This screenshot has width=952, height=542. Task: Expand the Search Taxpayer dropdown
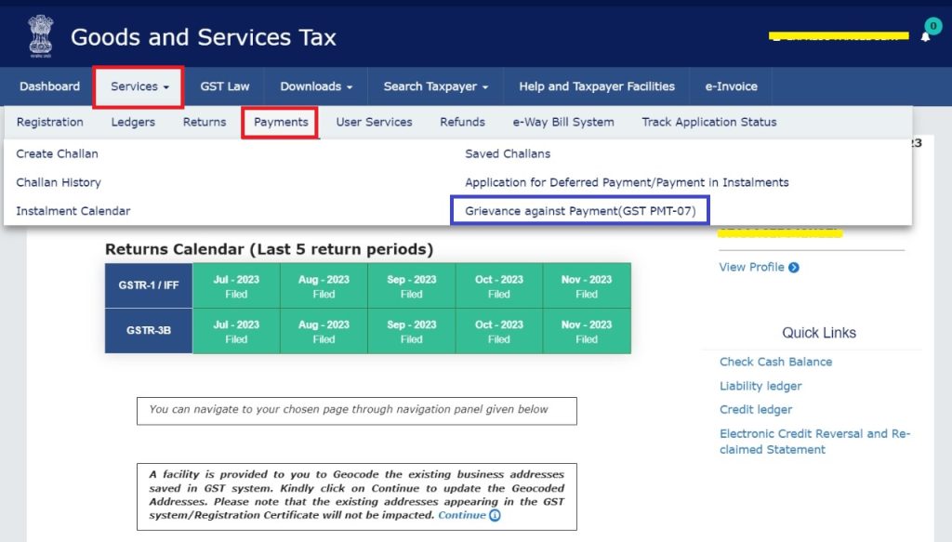[x=435, y=86]
